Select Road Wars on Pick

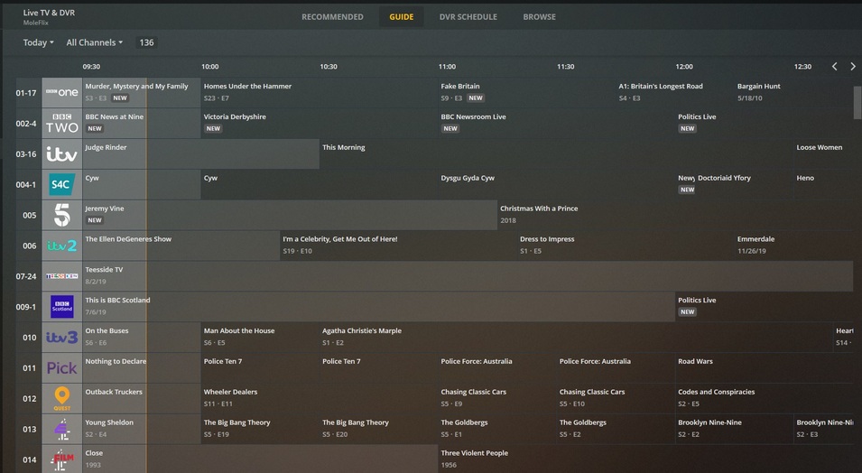coord(765,368)
